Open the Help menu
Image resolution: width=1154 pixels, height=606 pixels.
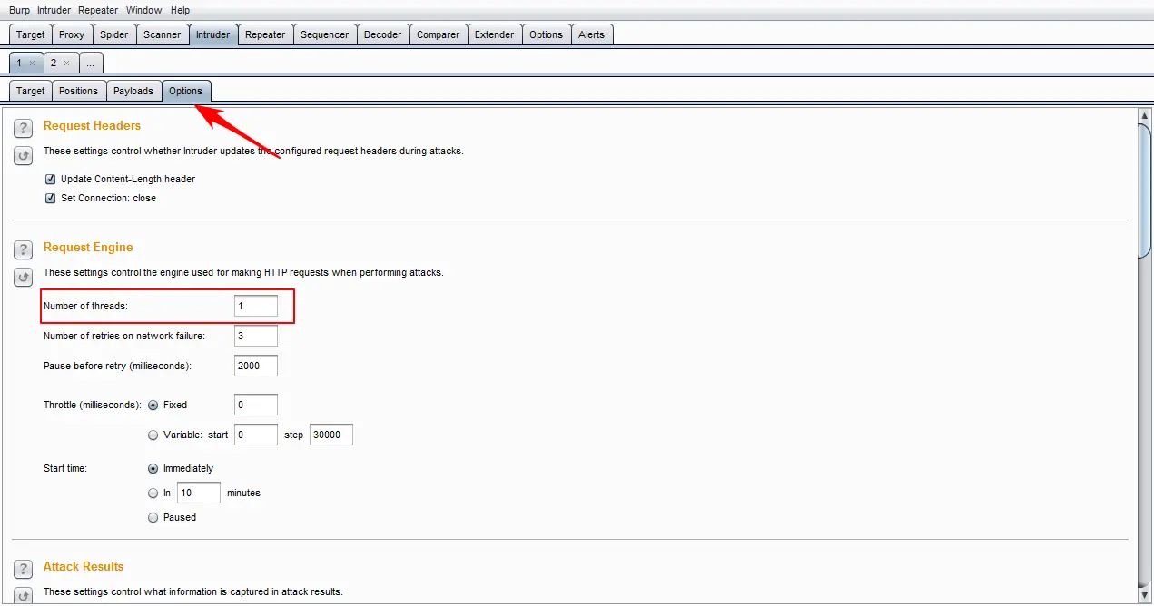(180, 10)
